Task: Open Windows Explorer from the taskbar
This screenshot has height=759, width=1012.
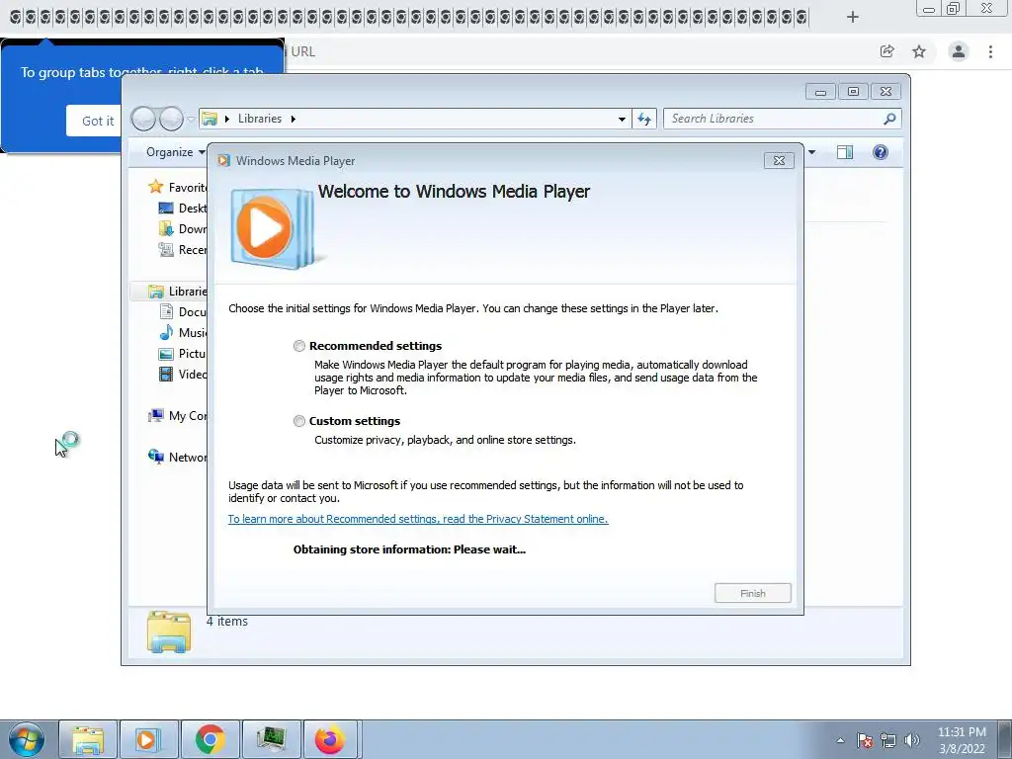Action: click(x=88, y=739)
